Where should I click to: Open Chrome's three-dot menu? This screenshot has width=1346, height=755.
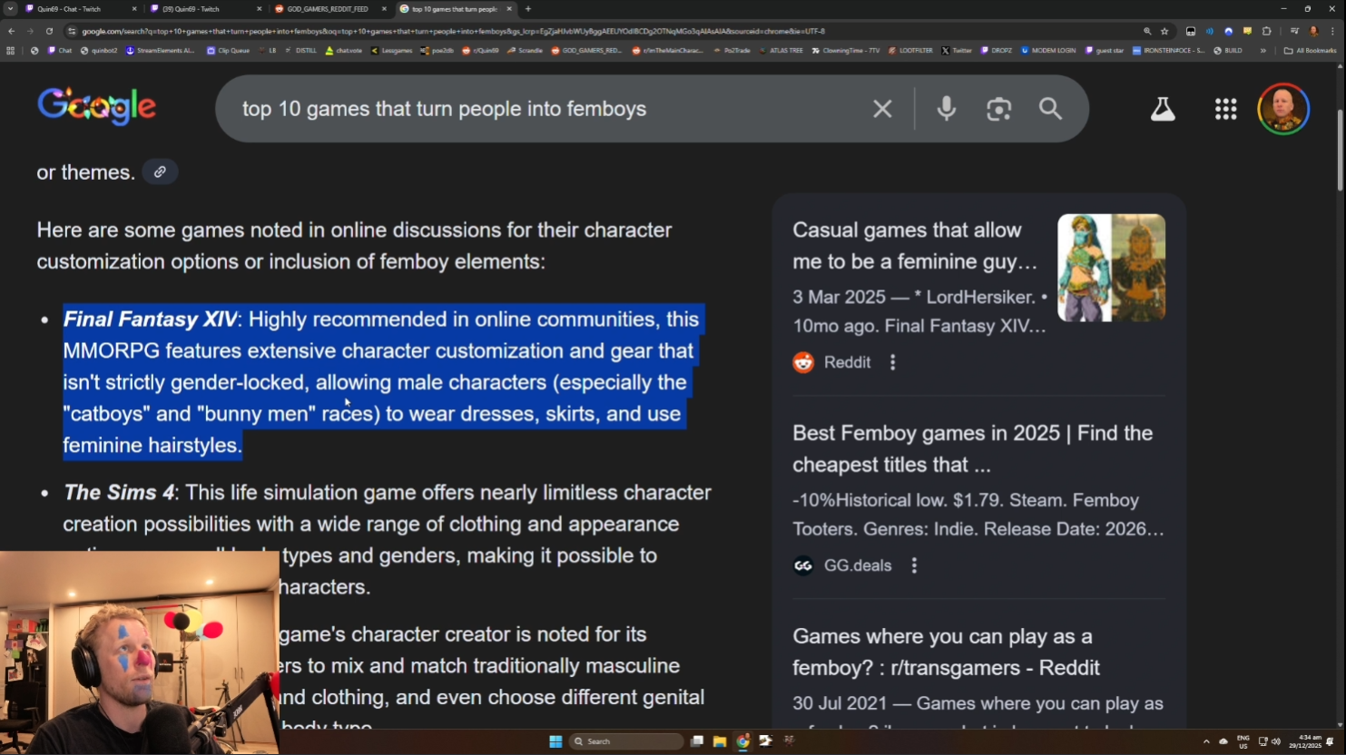point(1332,31)
